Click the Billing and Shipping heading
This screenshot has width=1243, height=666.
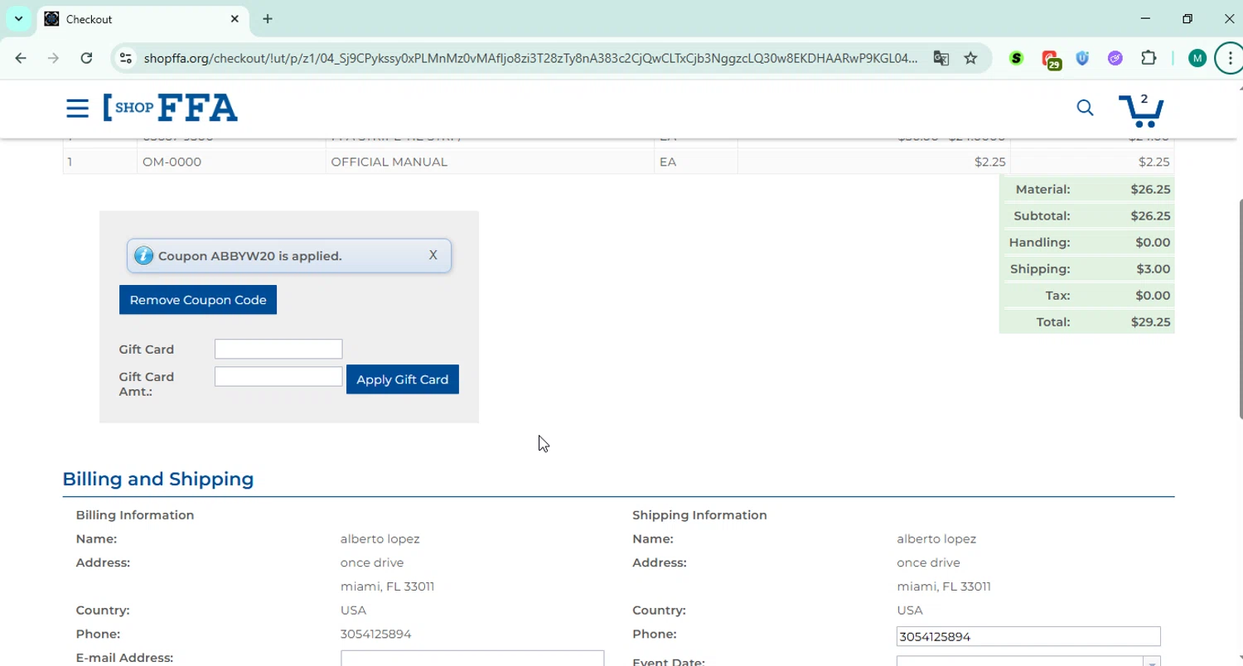[x=158, y=479]
